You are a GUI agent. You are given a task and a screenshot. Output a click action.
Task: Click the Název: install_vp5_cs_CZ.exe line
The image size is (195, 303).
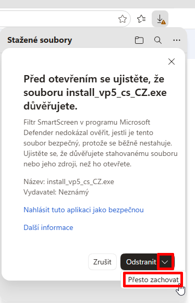pyautogui.click(x=69, y=181)
